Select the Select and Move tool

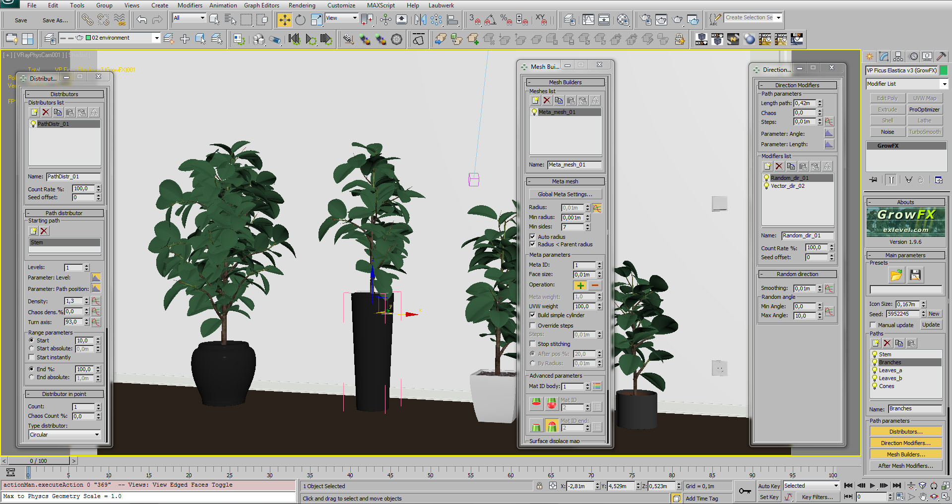[284, 19]
